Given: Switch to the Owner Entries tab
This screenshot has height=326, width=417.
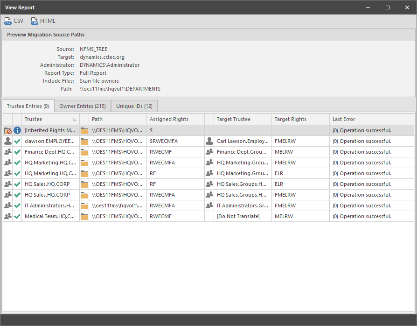Looking at the screenshot, I should point(83,106).
